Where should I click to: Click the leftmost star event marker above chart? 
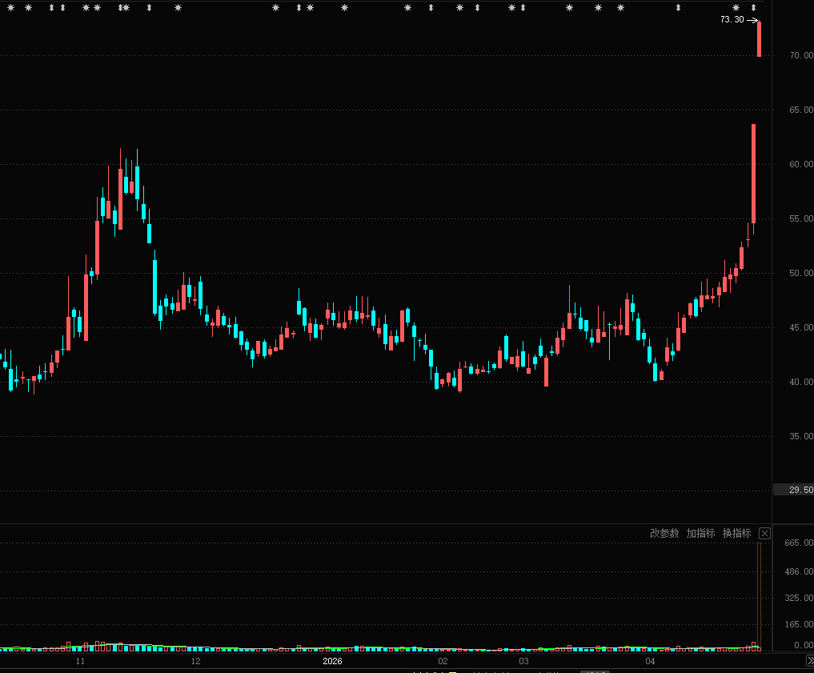tap(10, 8)
